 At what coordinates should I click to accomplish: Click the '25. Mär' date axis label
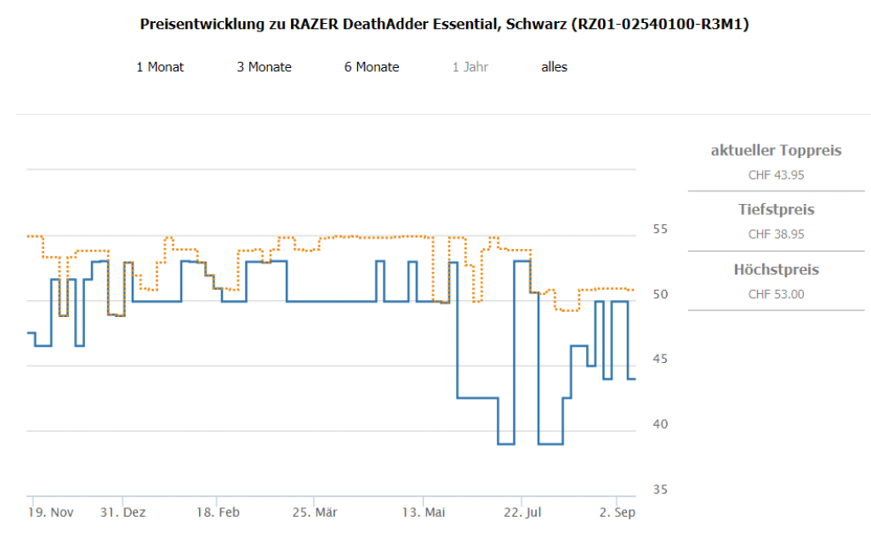(315, 513)
